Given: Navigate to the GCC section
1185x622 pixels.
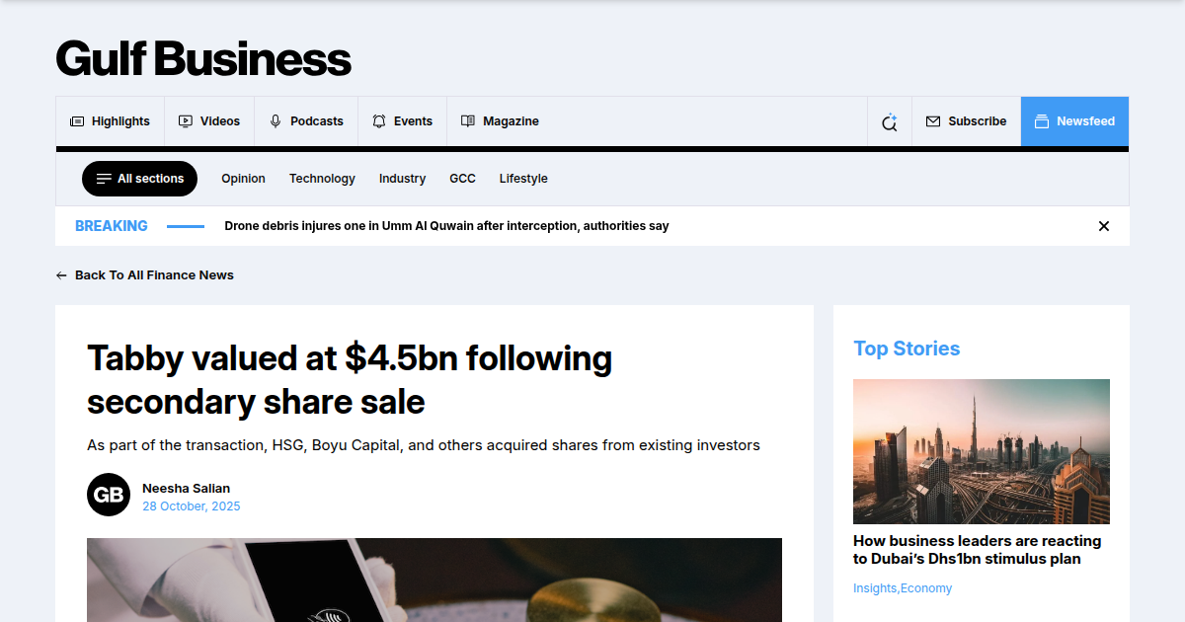Looking at the screenshot, I should tap(462, 179).
